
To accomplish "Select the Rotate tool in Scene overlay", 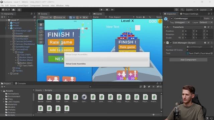I will click(x=41, y=32).
